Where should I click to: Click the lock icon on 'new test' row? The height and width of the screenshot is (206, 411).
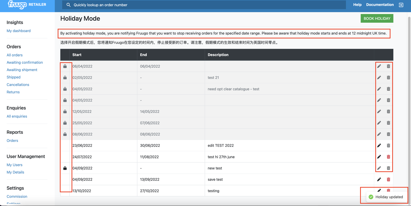(65, 168)
